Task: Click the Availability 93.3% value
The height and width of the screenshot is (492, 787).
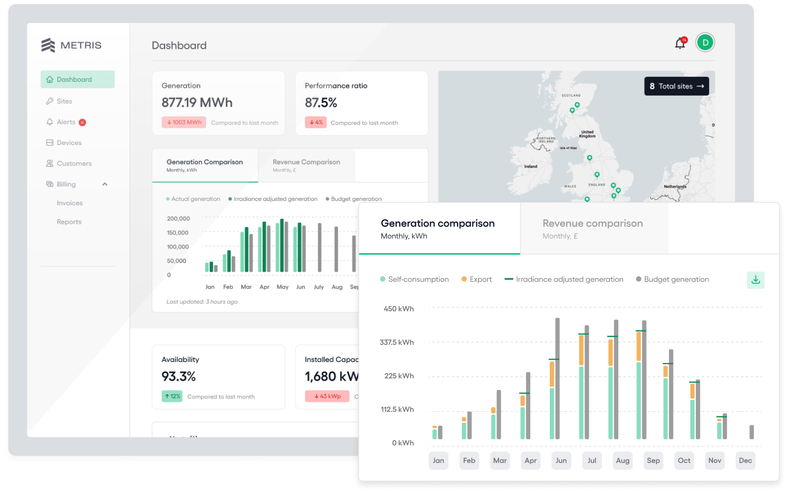Action: pos(179,377)
